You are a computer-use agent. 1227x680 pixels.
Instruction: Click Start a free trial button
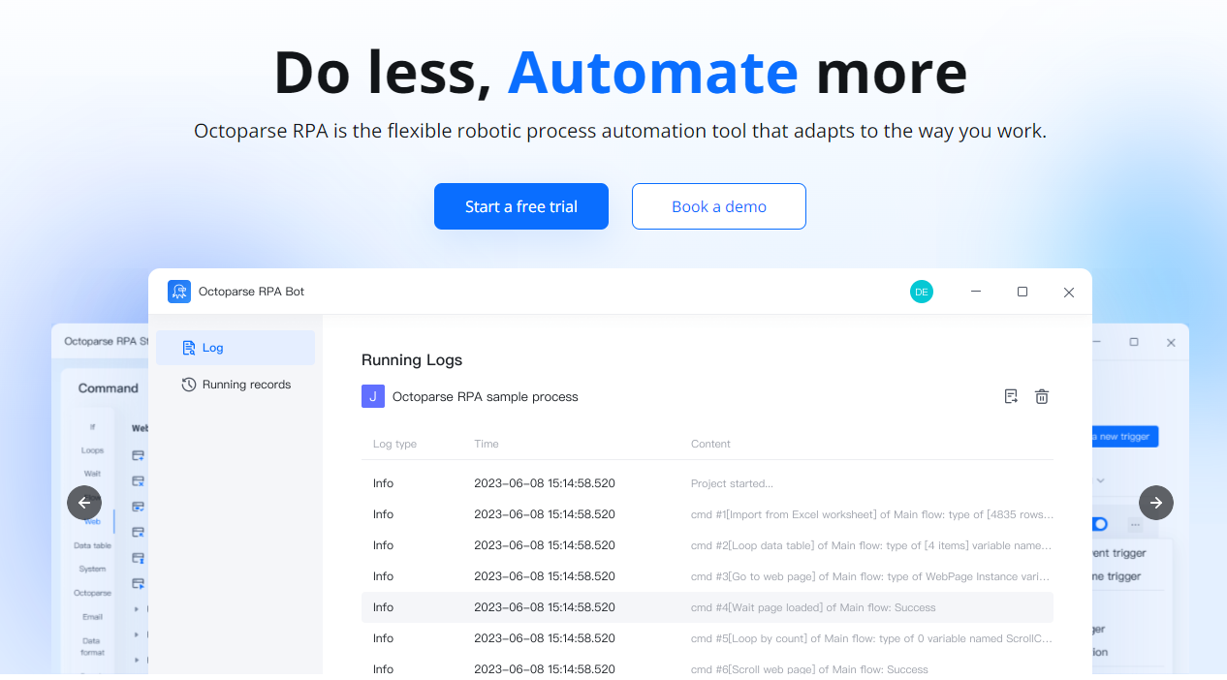[x=521, y=206]
